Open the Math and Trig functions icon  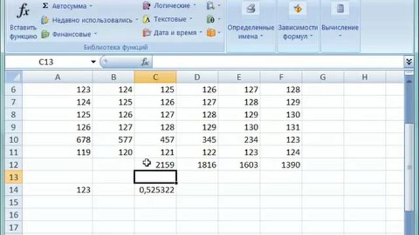pyautogui.click(x=211, y=19)
